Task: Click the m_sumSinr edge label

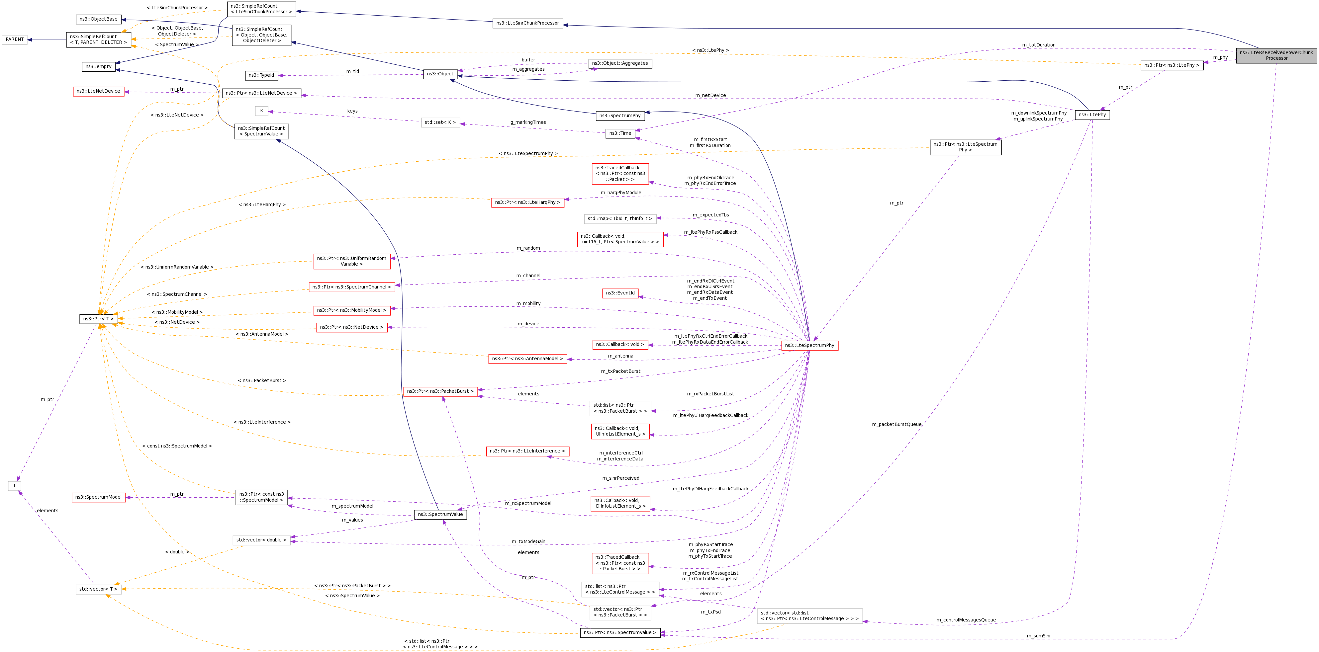Action: tap(1038, 636)
